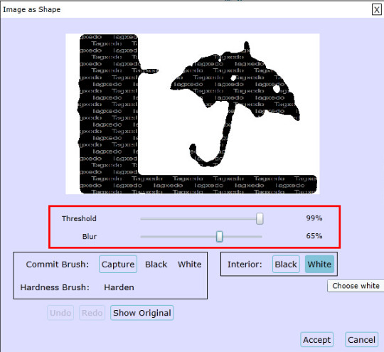Close the Image as Shape dialog

pos(376,10)
